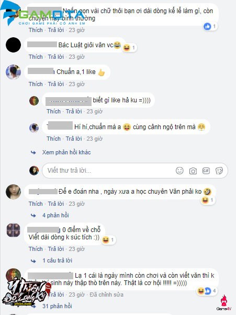Open haha reaction on 'Bác Luật giỏi văn' comment

(129, 48)
